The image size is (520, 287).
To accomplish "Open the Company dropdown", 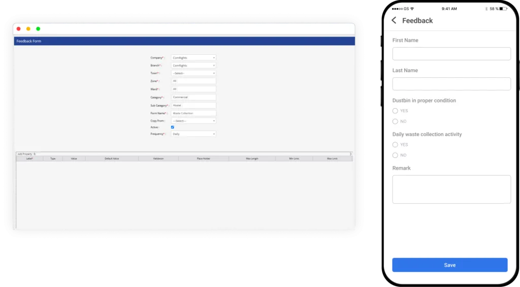I will (193, 58).
